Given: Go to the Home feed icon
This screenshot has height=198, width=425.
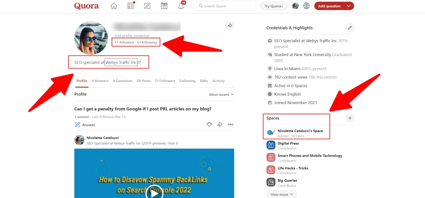Looking at the screenshot, I should pos(114,6).
